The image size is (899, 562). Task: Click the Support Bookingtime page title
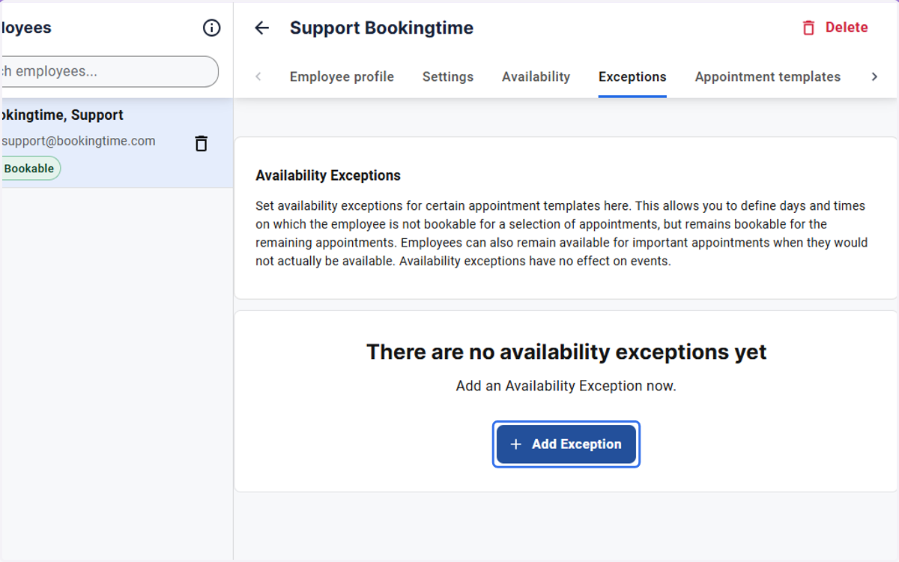click(381, 28)
